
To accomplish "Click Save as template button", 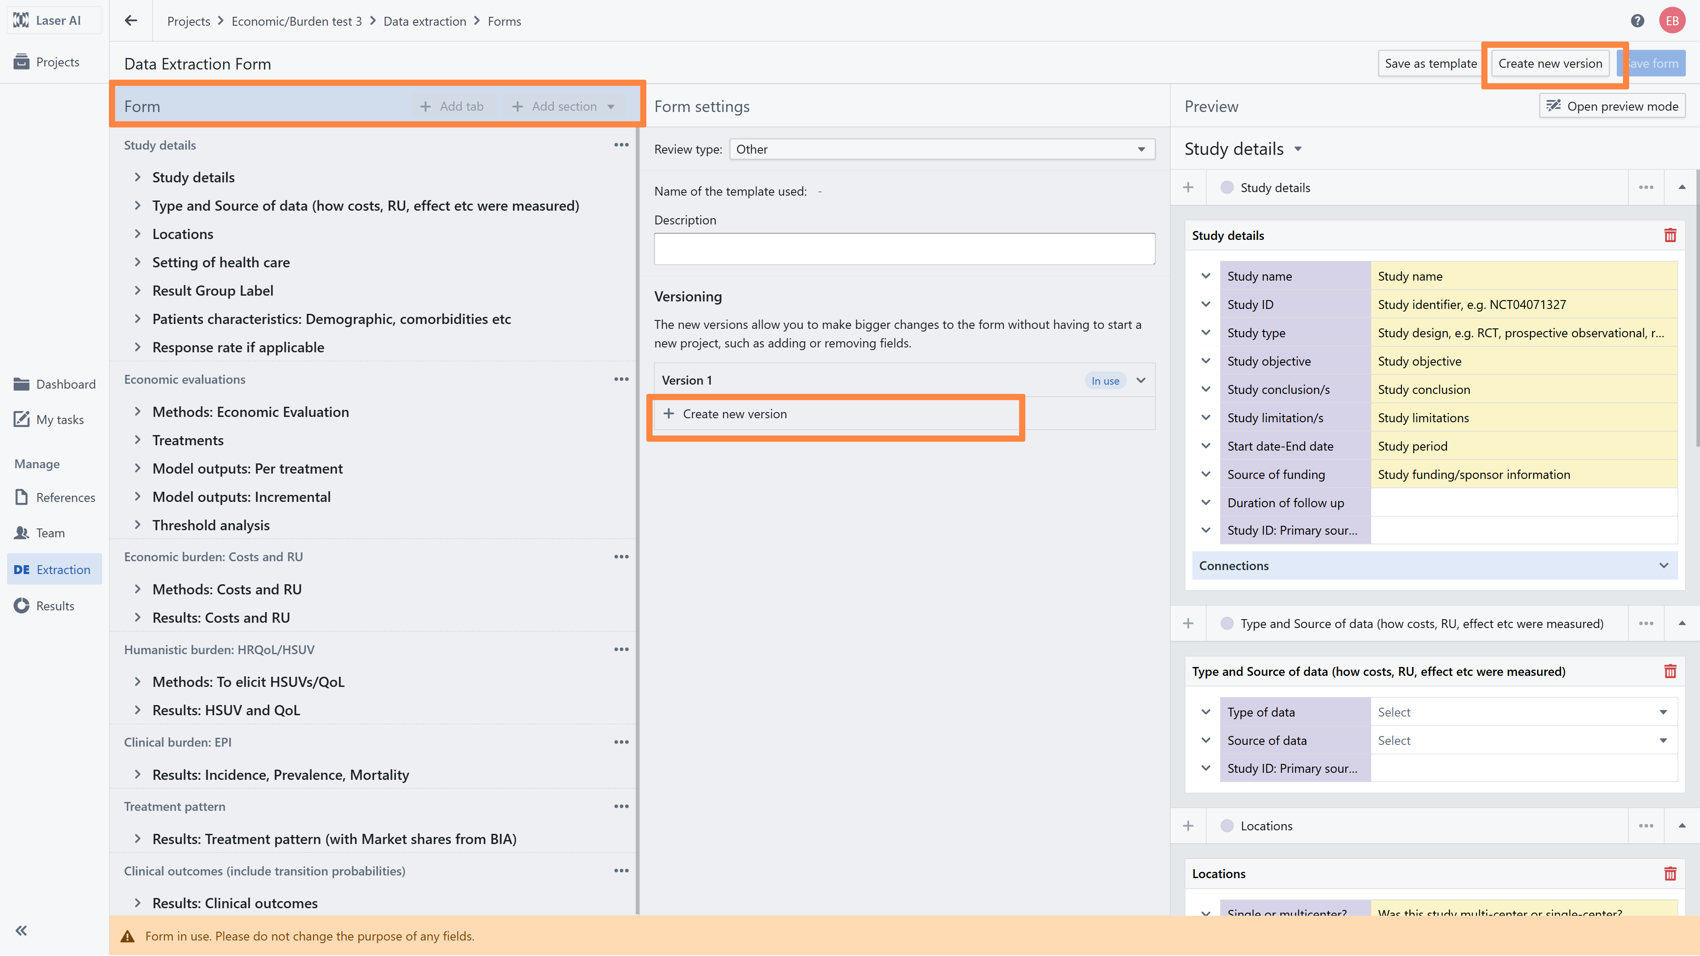I will click(1430, 63).
